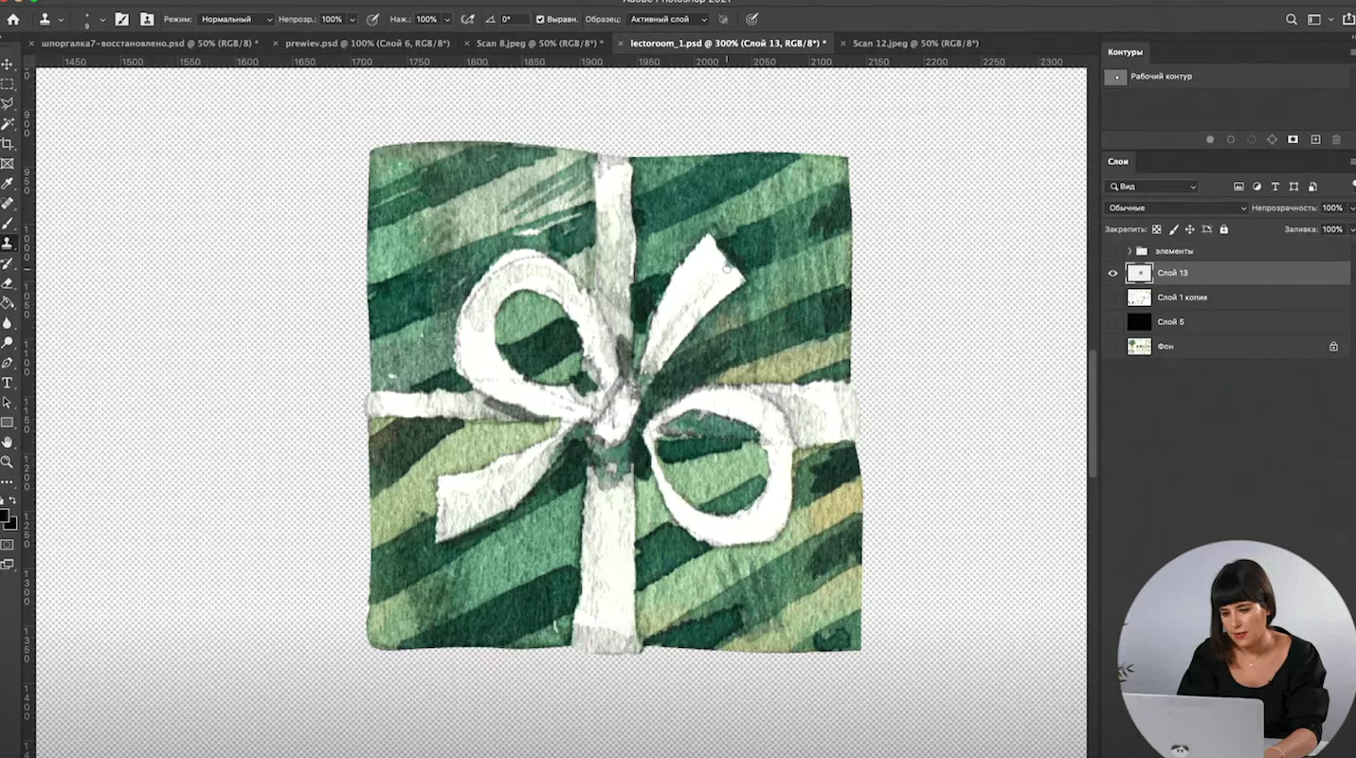Select the Eraser tool
This screenshot has width=1356, height=758.
click(x=8, y=282)
